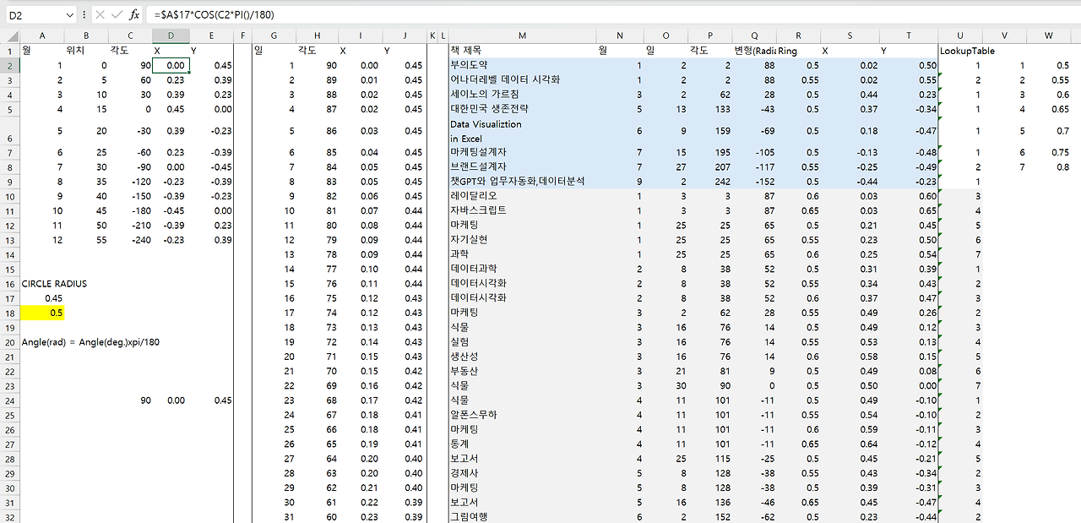Click the Insert Function fx icon
This screenshot has width=1081, height=523.
click(x=134, y=14)
